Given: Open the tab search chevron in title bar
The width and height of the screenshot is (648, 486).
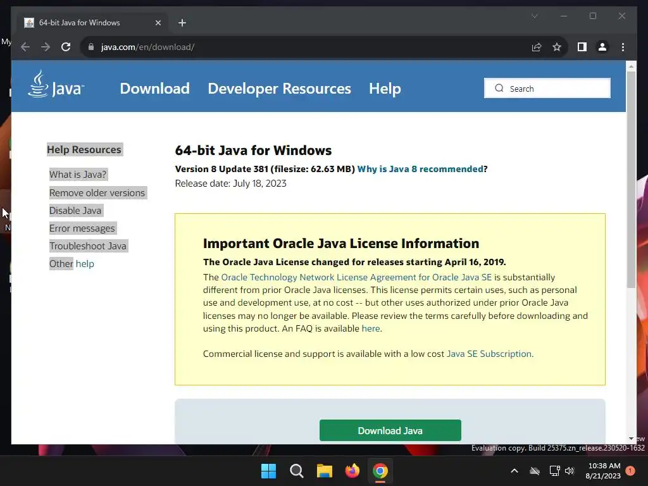Looking at the screenshot, I should coord(534,16).
